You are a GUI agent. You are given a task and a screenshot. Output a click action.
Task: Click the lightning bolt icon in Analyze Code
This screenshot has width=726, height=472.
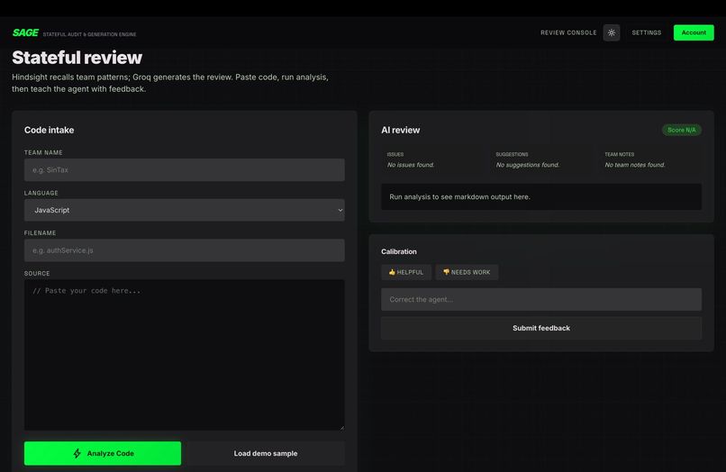77,453
